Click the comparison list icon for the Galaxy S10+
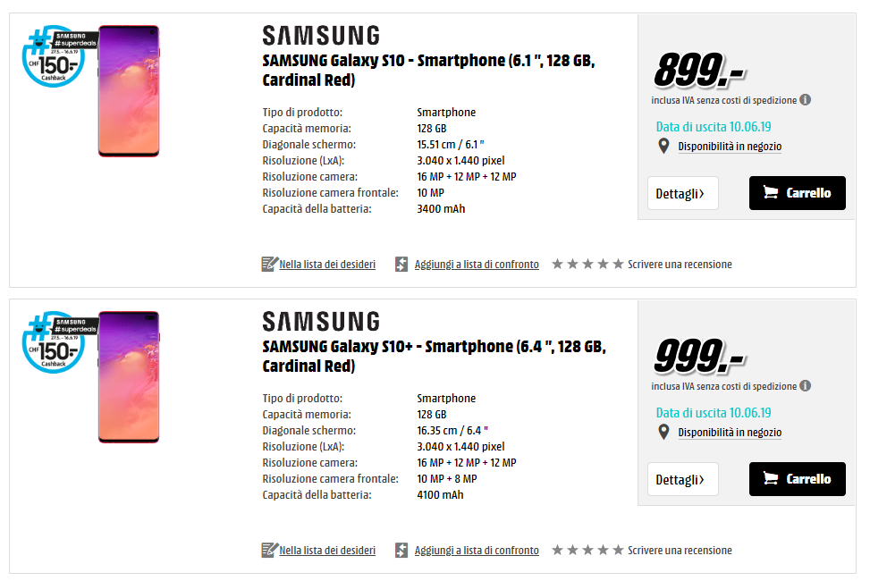The image size is (870, 581). [x=401, y=550]
